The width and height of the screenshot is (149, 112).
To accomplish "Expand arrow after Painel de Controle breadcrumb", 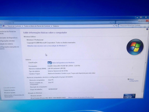I will pos(22,26).
